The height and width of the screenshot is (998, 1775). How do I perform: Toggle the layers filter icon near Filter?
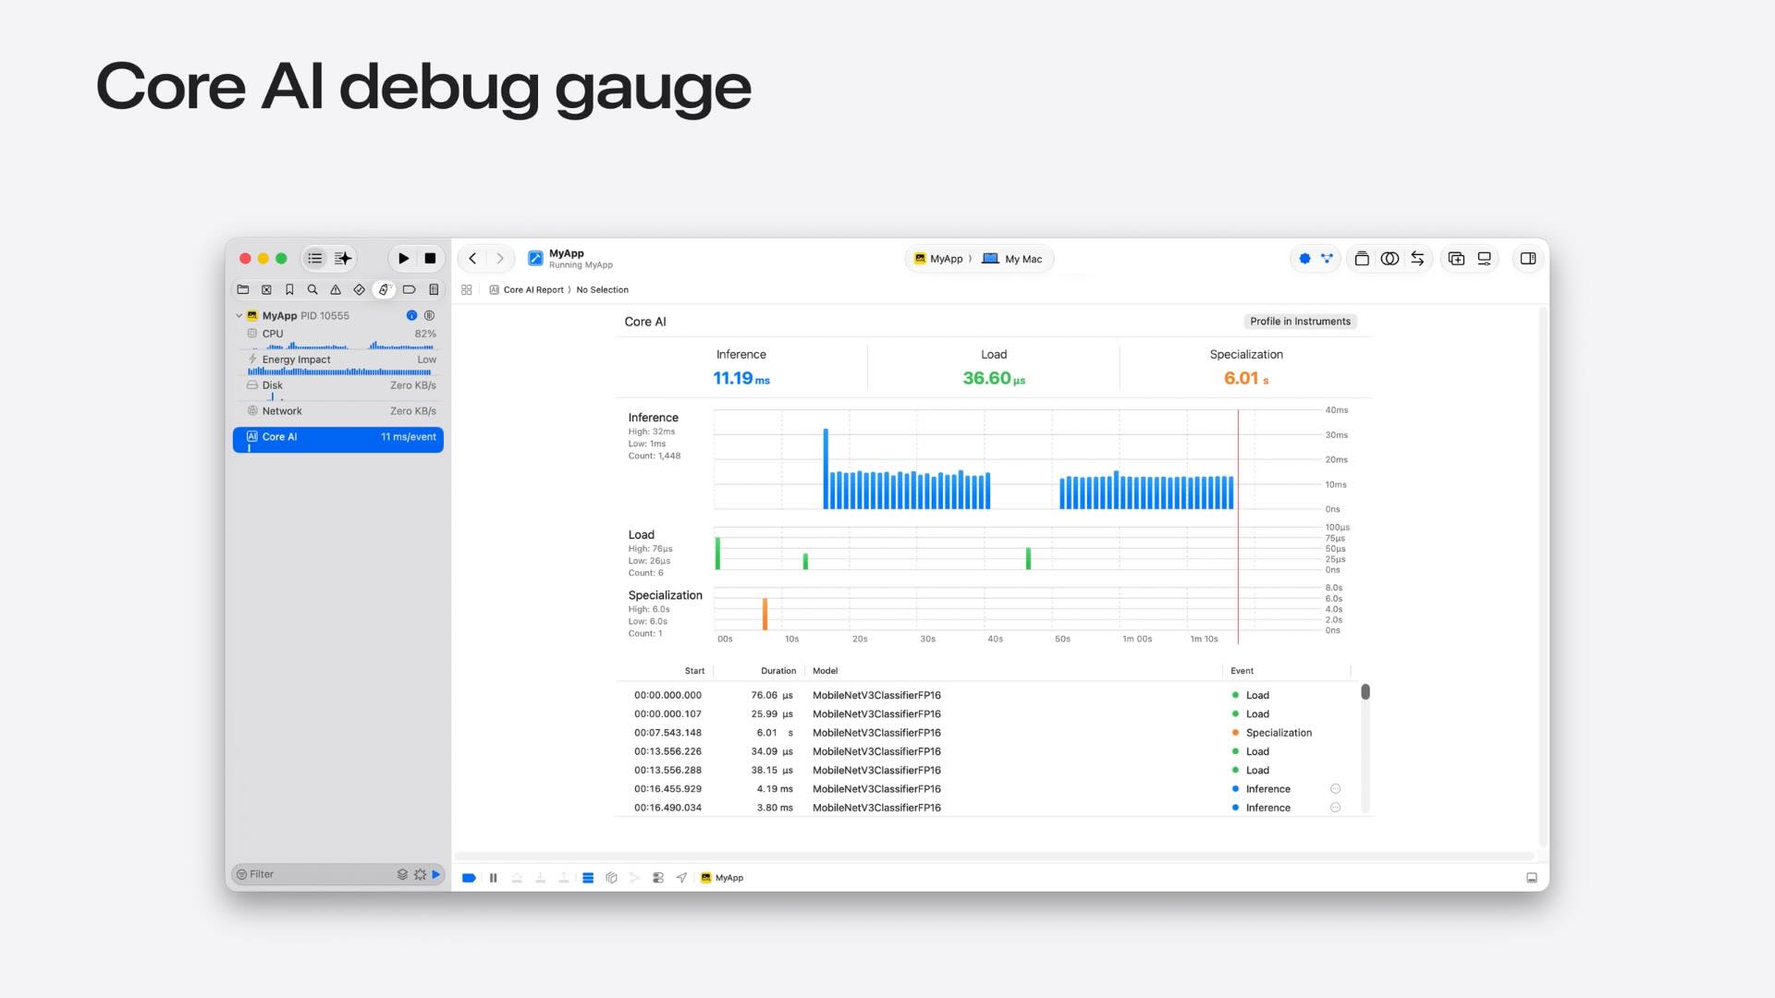click(x=402, y=874)
